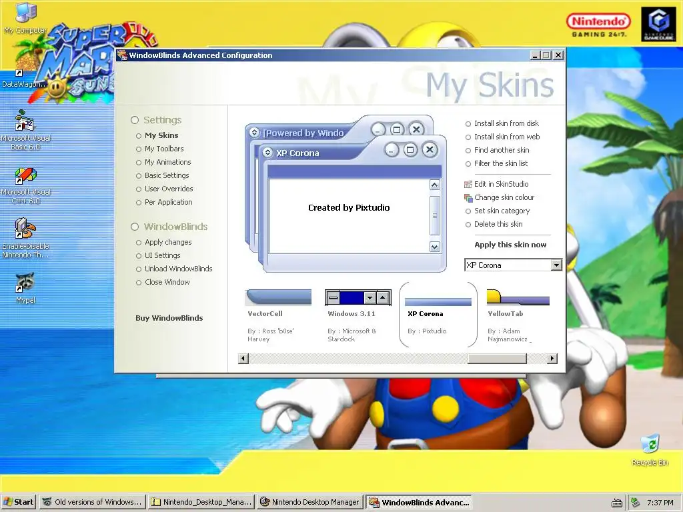Viewport: 683px width, 512px height.
Task: Click Change skin colour text
Action: point(504,197)
